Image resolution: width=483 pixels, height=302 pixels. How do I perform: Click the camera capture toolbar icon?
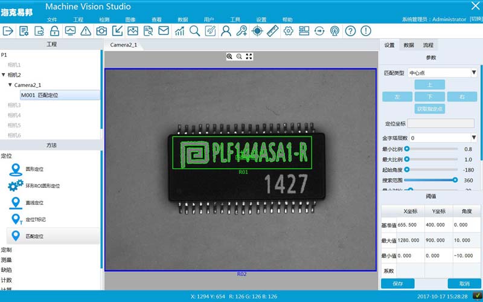(102, 31)
